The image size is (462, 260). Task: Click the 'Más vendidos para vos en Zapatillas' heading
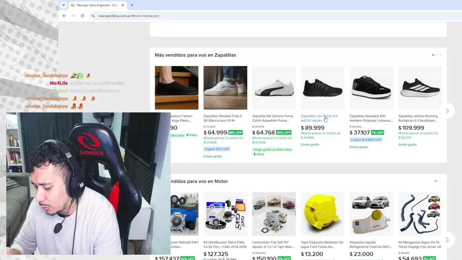coord(195,55)
